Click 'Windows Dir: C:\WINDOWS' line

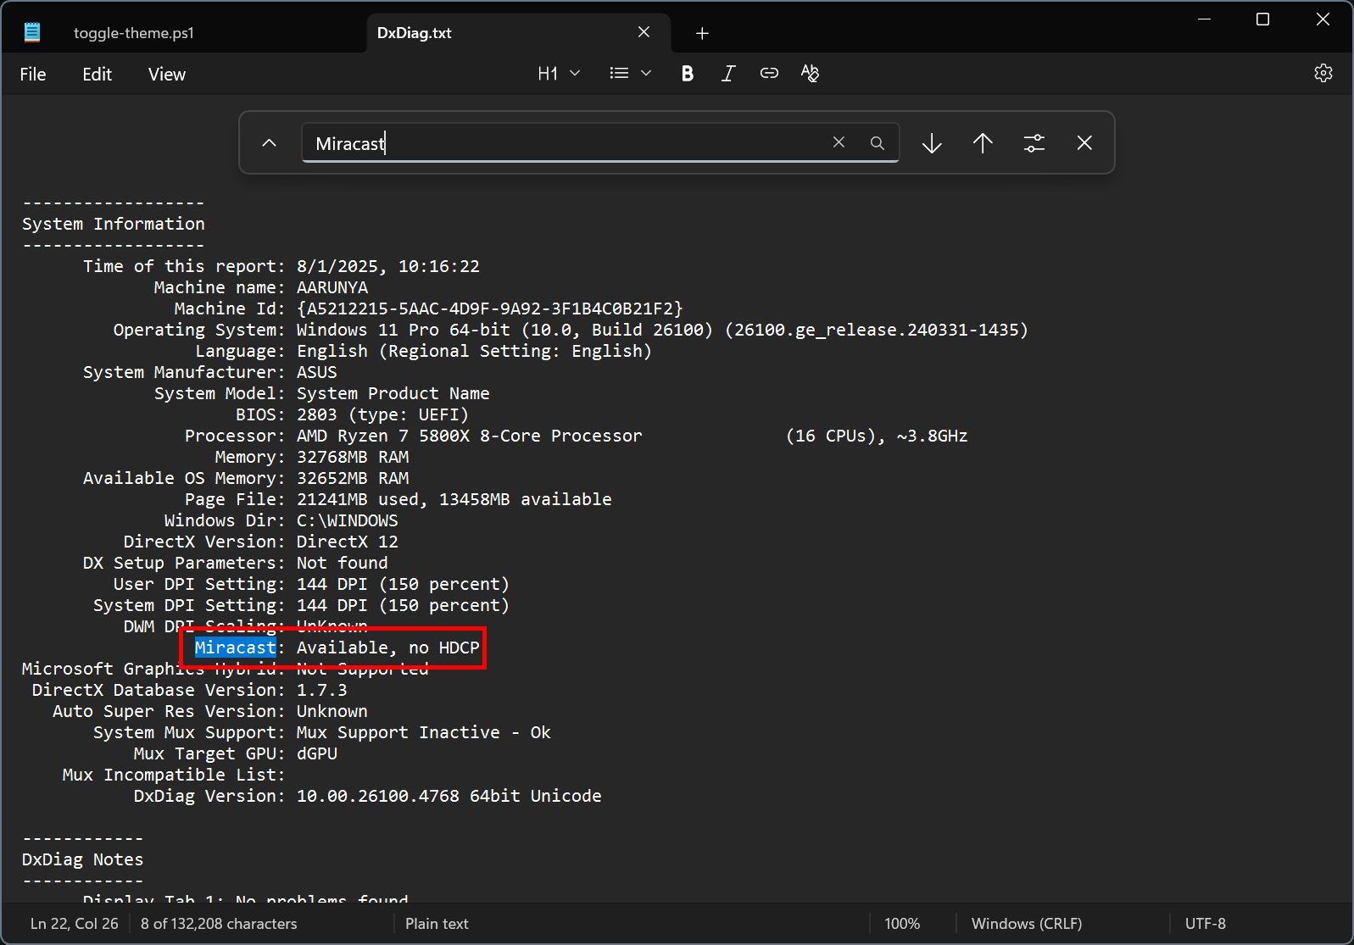pyautogui.click(x=281, y=520)
